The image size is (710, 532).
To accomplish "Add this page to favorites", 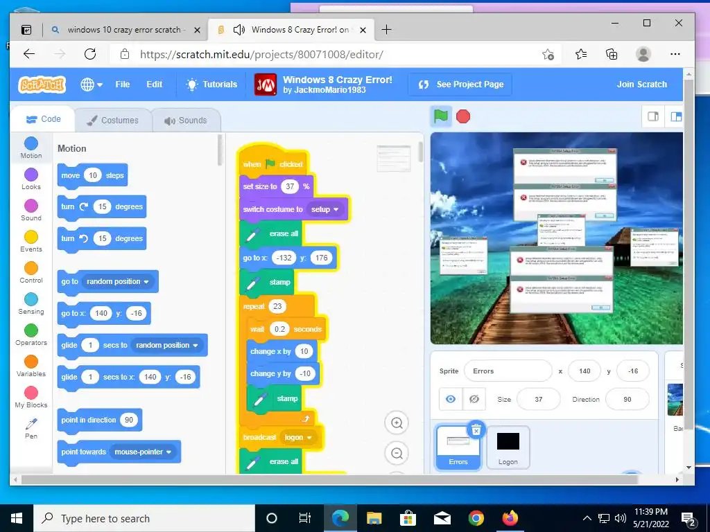I will click(x=548, y=55).
